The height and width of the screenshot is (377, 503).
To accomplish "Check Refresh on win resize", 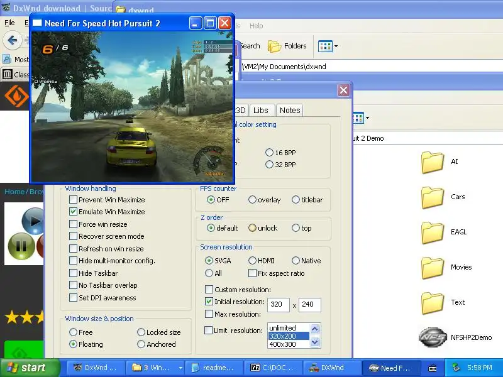I will (x=73, y=248).
